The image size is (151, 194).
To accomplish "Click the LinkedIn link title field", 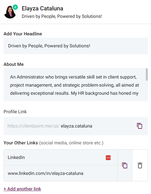I will click(x=61, y=157).
